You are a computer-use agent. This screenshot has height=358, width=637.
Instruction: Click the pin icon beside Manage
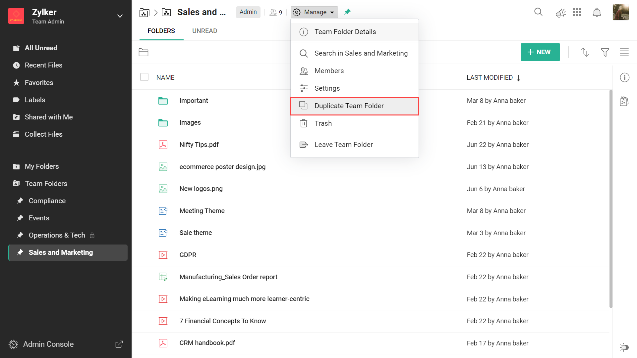click(347, 12)
